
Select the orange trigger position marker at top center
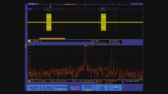click(85, 5)
